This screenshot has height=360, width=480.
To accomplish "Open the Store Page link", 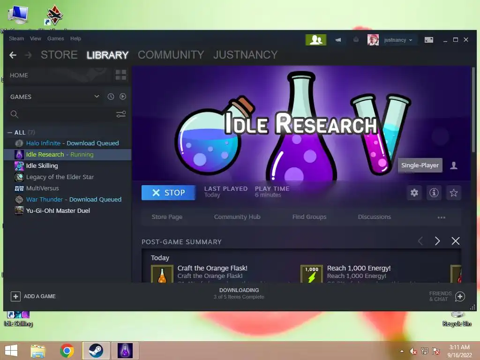I will click(167, 217).
